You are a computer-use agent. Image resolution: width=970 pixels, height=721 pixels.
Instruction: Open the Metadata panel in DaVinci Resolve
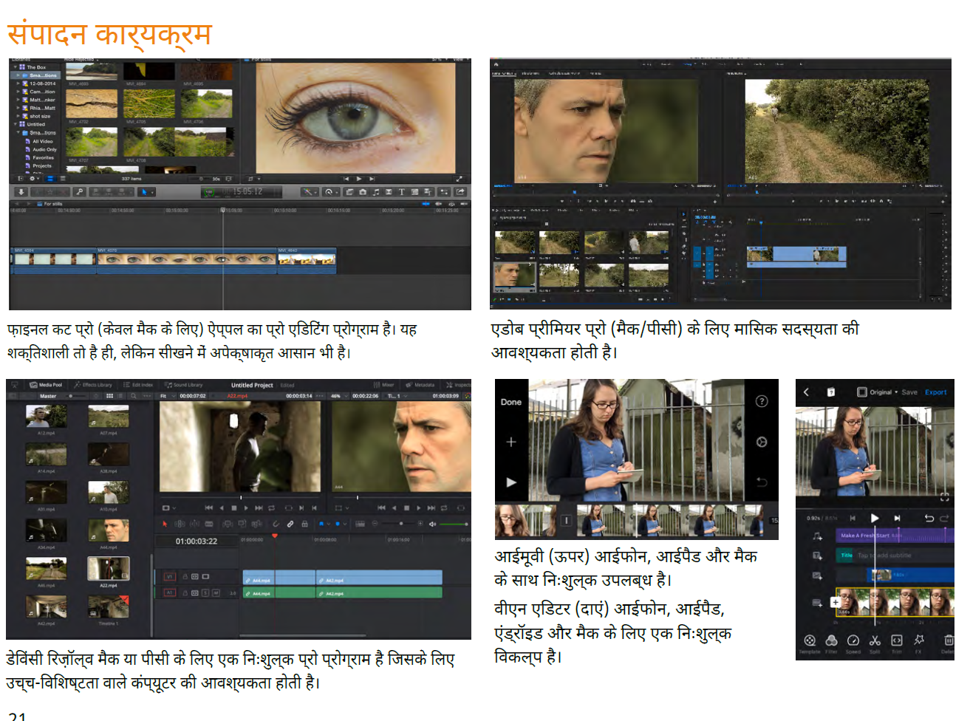point(420,385)
